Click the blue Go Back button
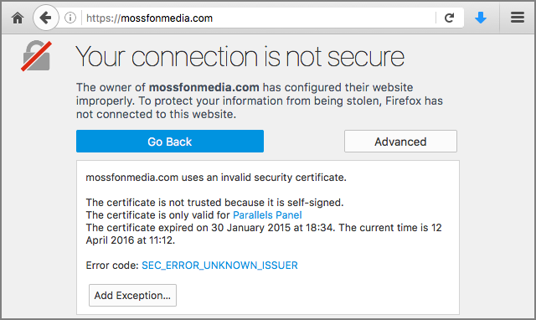Image resolution: width=536 pixels, height=320 pixels. [x=170, y=142]
